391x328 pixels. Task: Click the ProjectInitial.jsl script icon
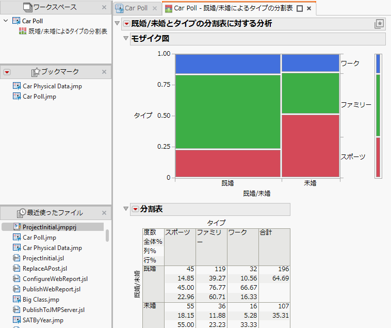click(x=17, y=258)
